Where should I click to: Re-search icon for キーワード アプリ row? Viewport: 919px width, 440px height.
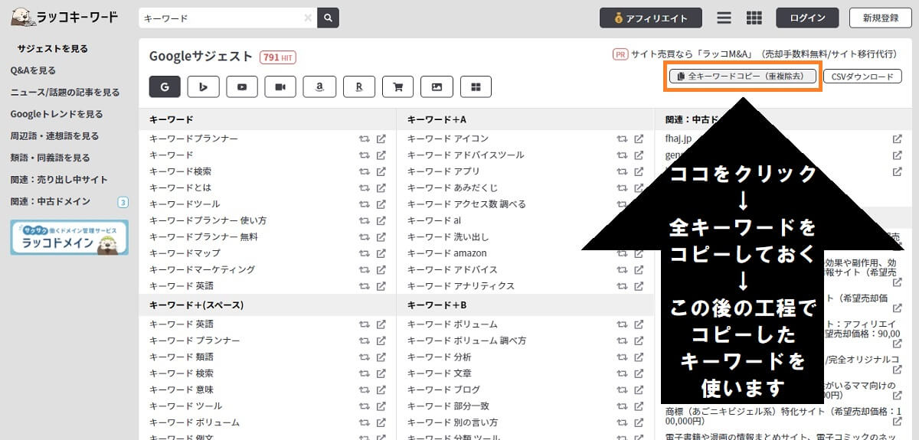[x=623, y=171]
